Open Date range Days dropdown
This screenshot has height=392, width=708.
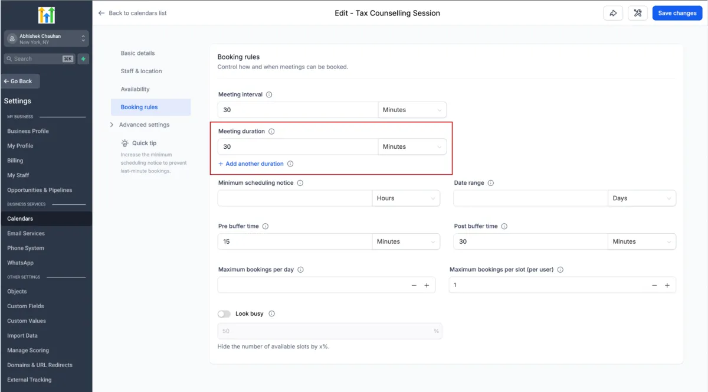pyautogui.click(x=642, y=198)
